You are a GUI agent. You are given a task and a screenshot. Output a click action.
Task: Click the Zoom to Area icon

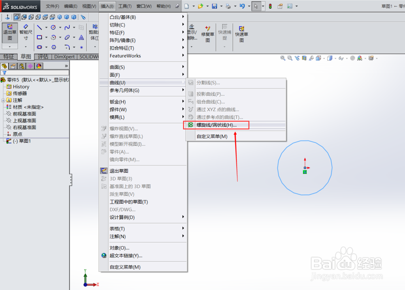point(290,58)
